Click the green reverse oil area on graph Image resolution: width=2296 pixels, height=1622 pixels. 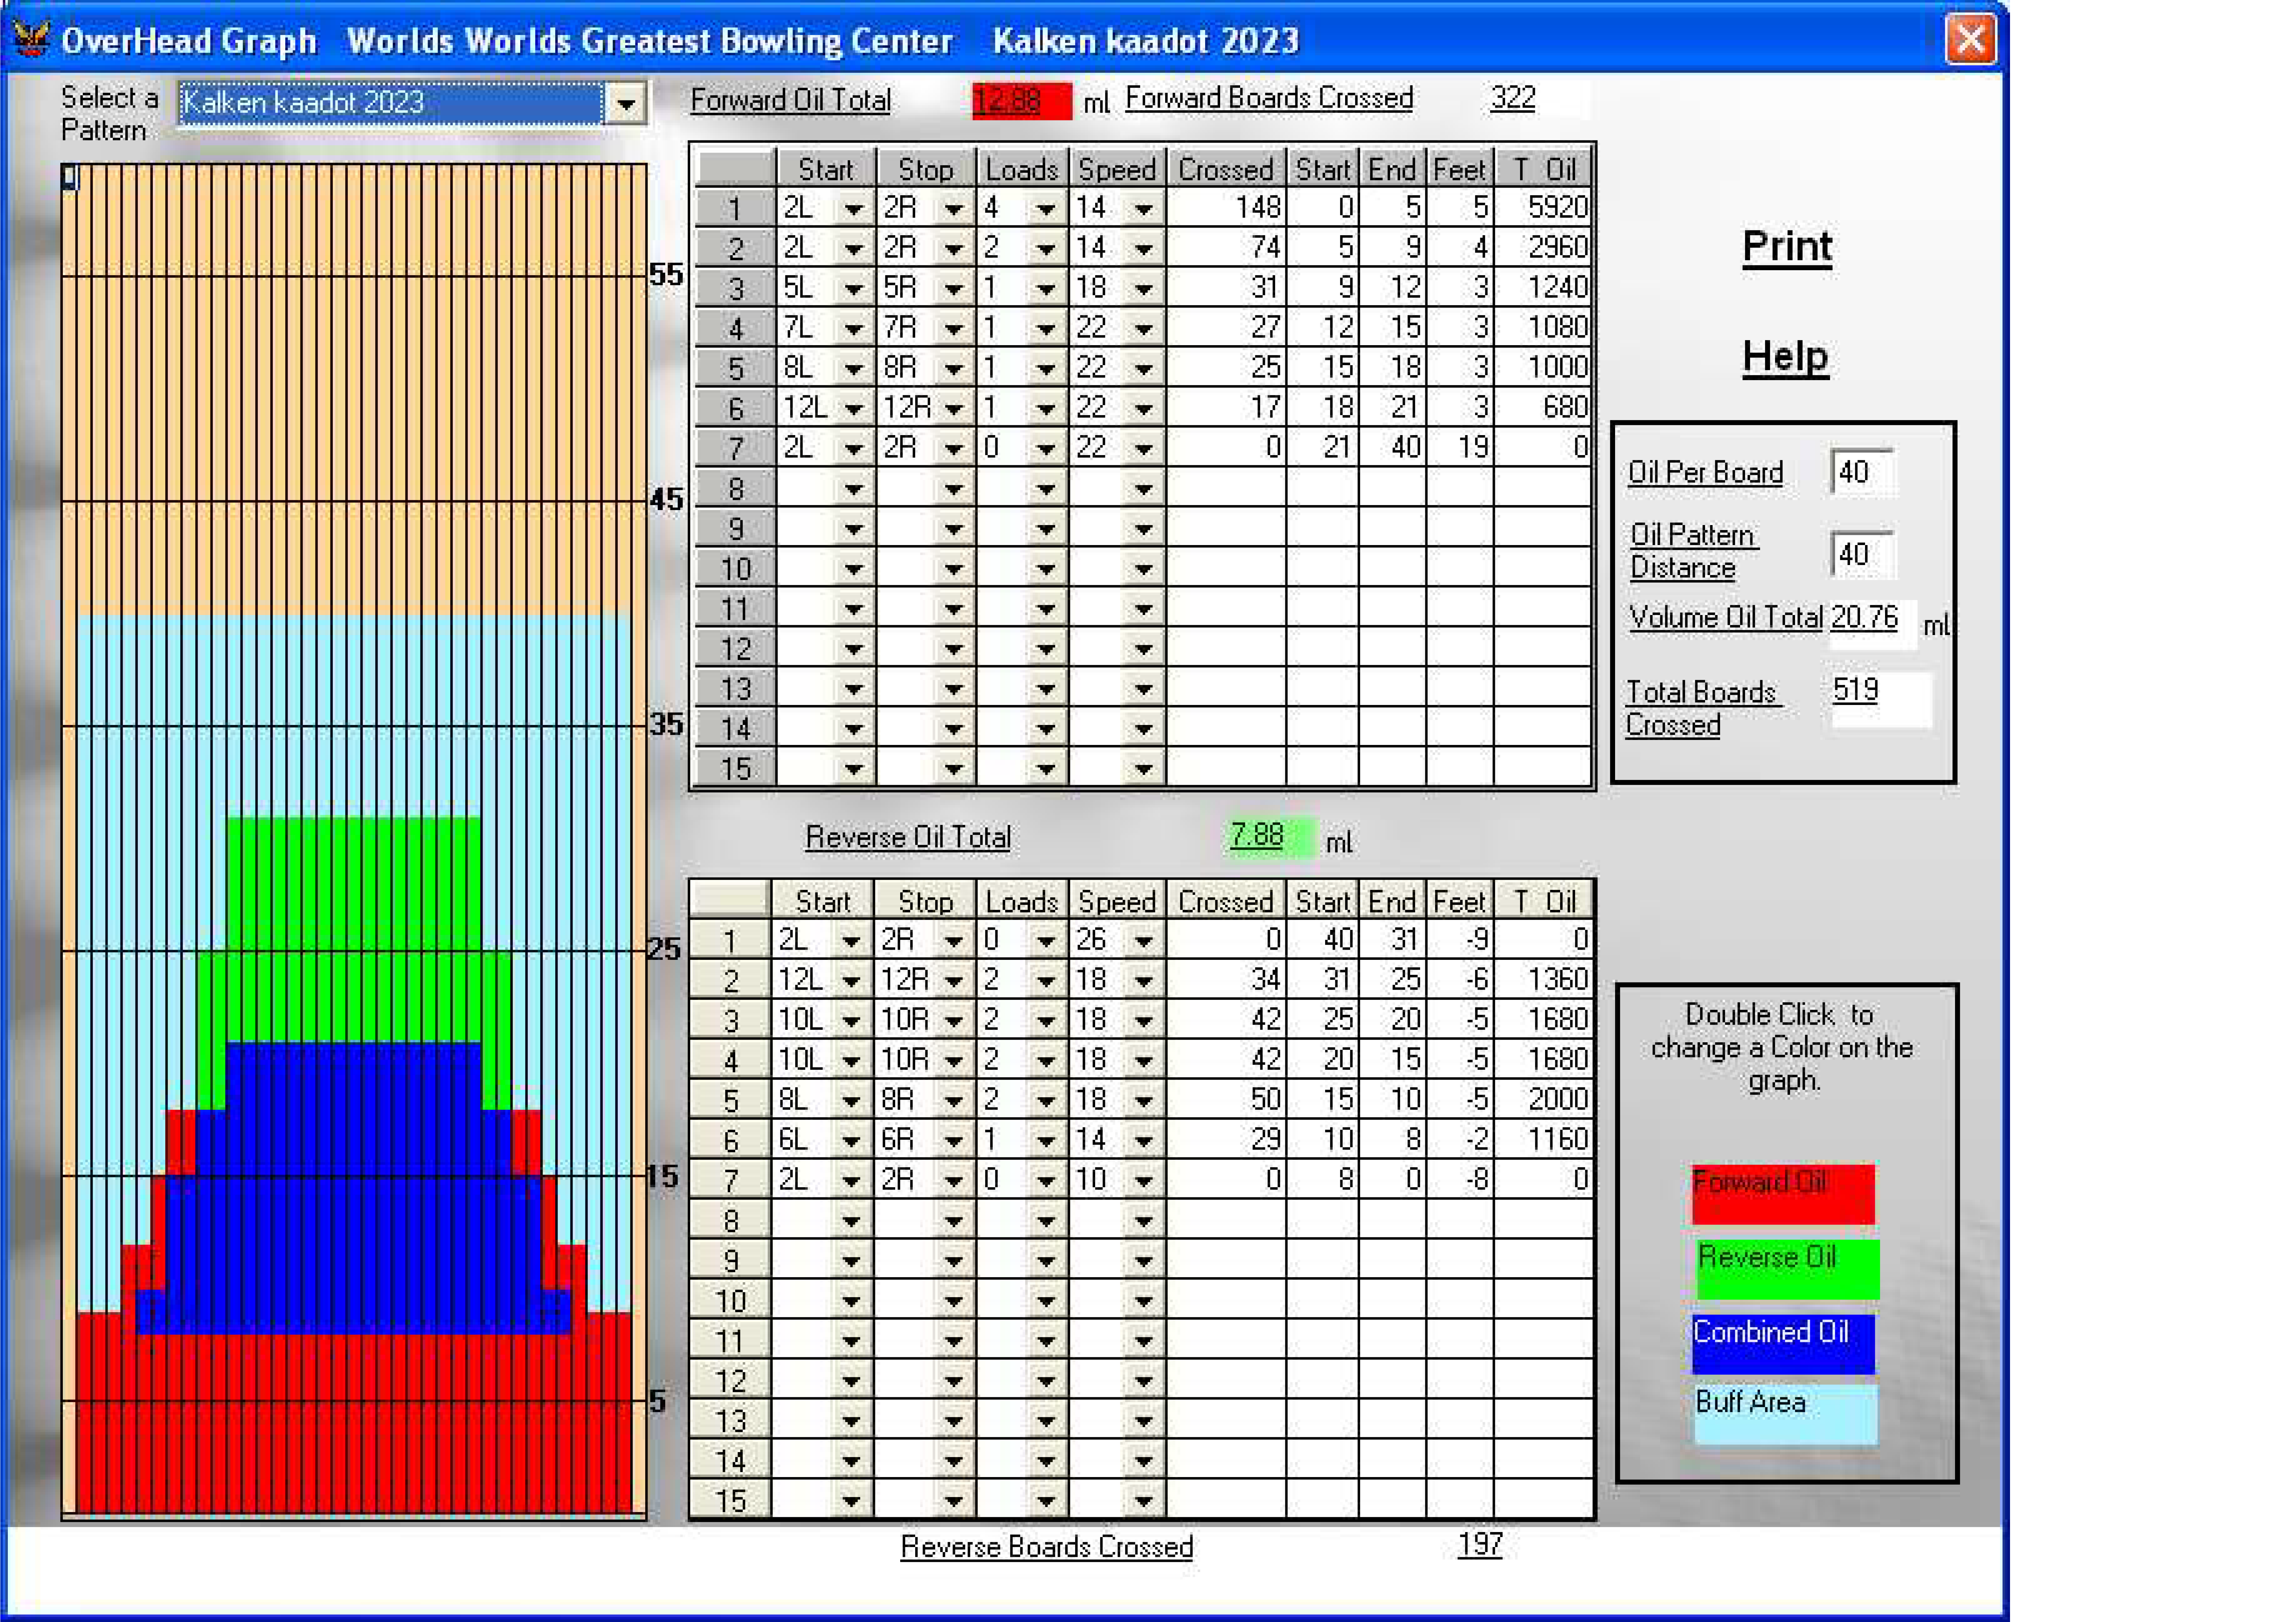(354, 930)
